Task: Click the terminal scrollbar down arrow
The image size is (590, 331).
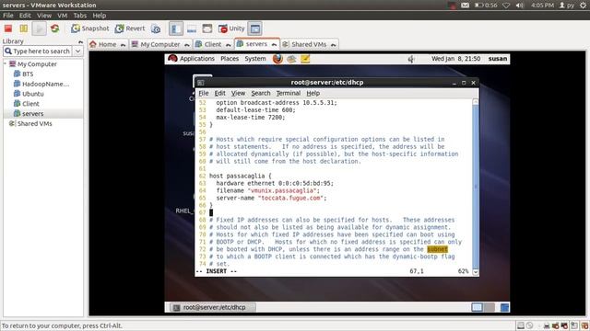Action: (476, 272)
